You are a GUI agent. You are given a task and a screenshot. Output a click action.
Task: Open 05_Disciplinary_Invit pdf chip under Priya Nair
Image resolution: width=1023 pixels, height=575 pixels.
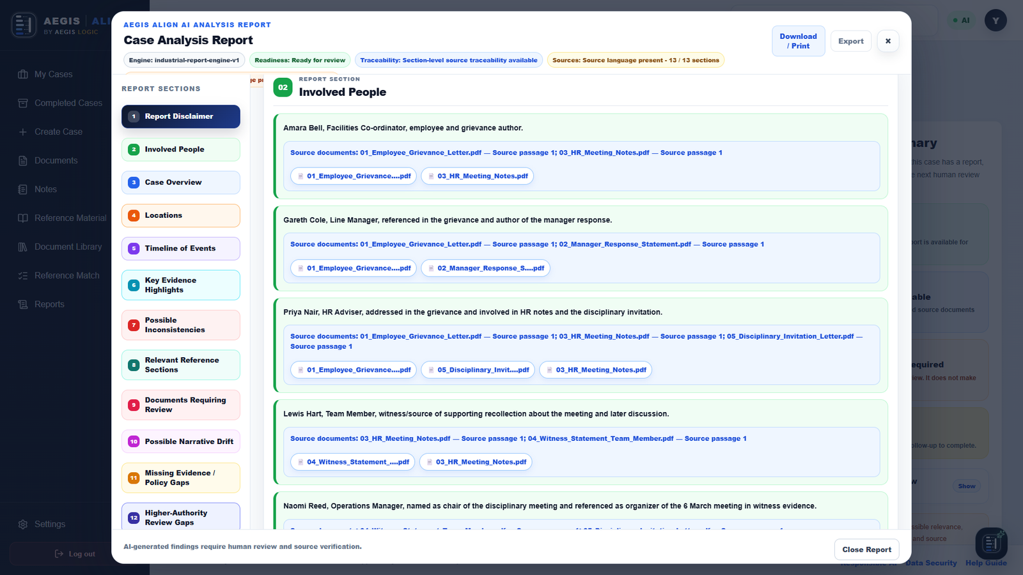click(478, 370)
